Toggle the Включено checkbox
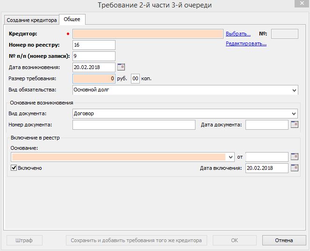This screenshot has height=251, width=310. 14,168
